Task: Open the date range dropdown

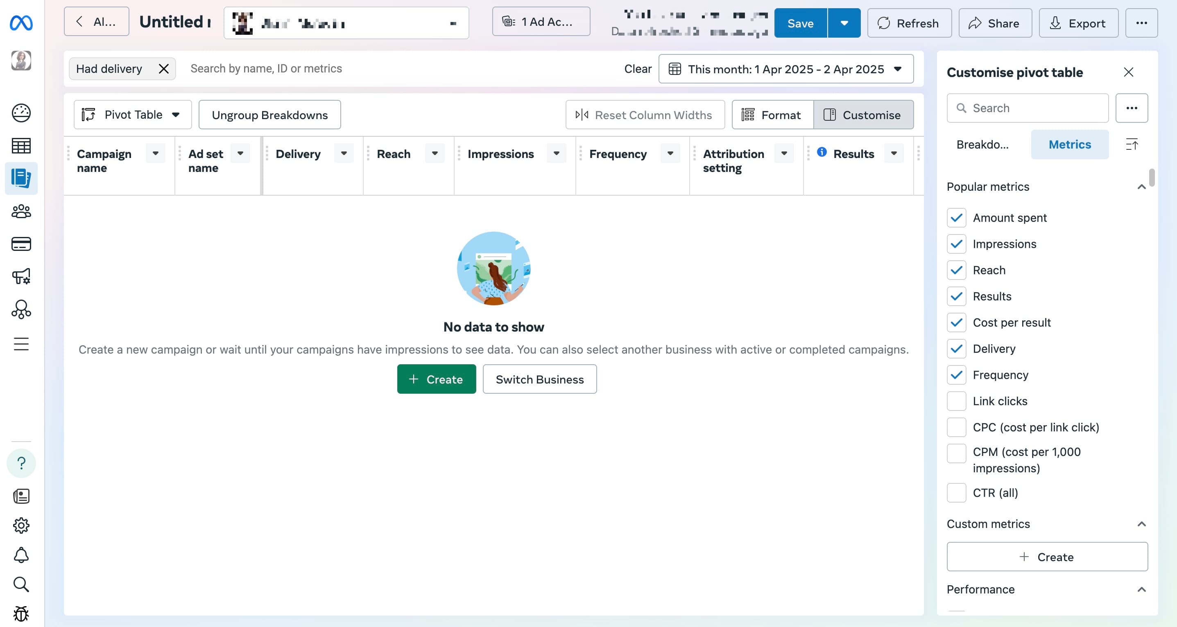Action: pyautogui.click(x=786, y=69)
